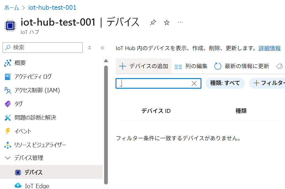Click the リソース ビジュアライザー icon

click(x=8, y=145)
